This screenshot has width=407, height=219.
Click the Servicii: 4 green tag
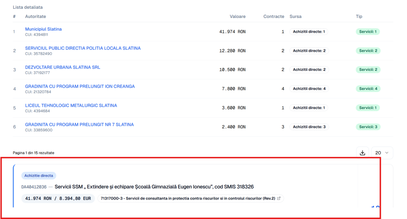(368, 89)
